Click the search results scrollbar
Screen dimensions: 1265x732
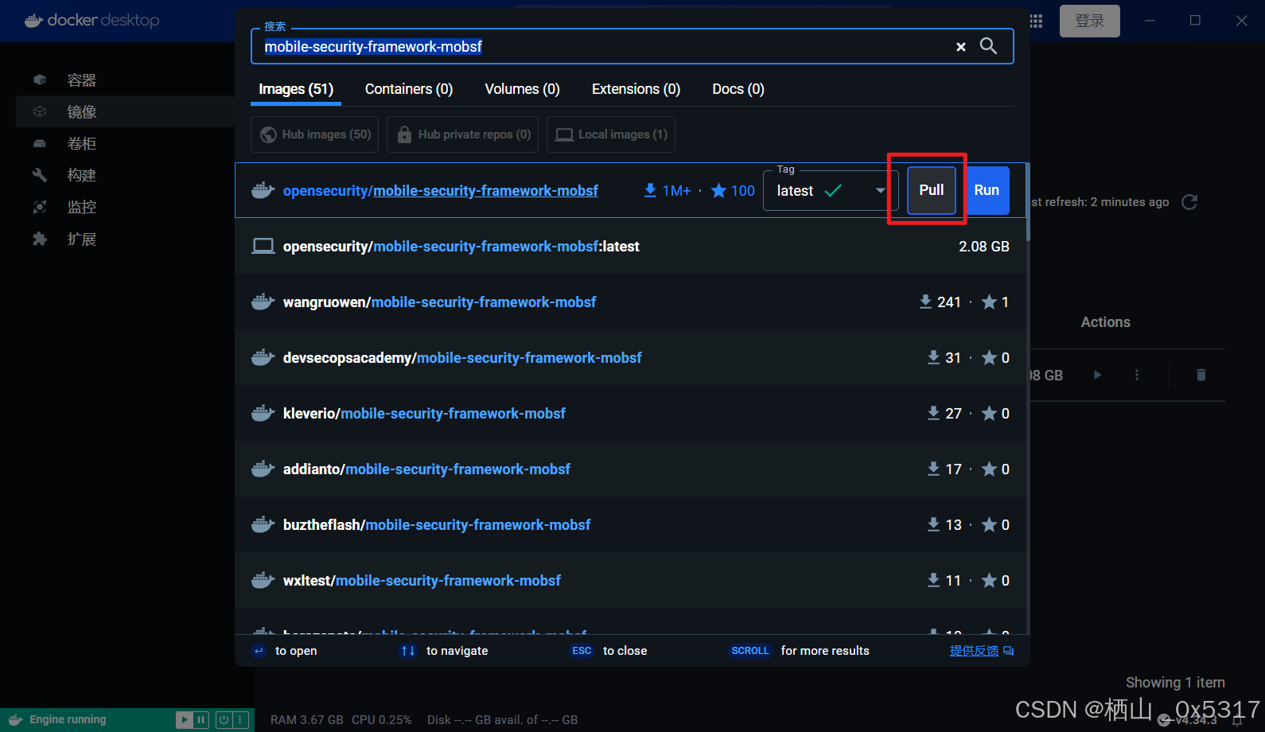[x=1028, y=201]
